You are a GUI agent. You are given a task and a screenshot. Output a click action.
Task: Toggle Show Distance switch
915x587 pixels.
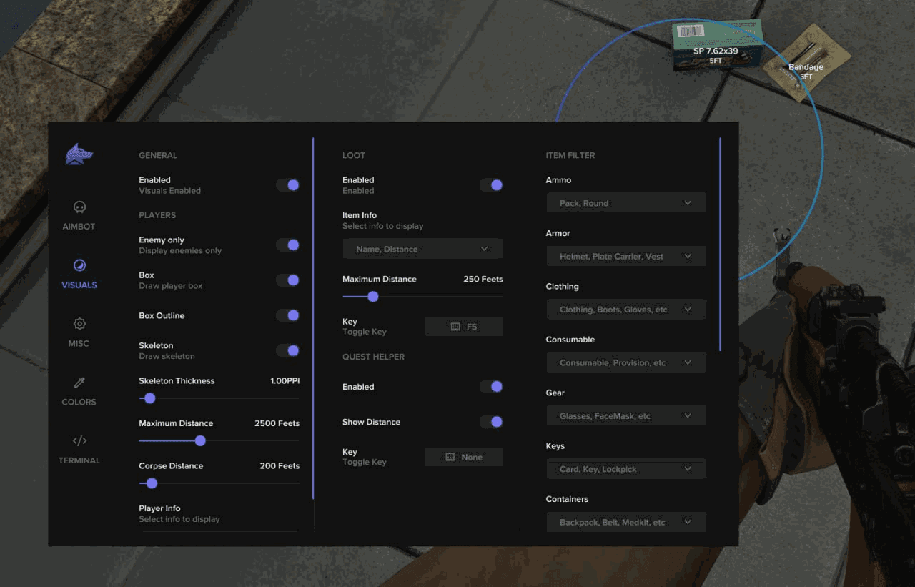click(492, 422)
